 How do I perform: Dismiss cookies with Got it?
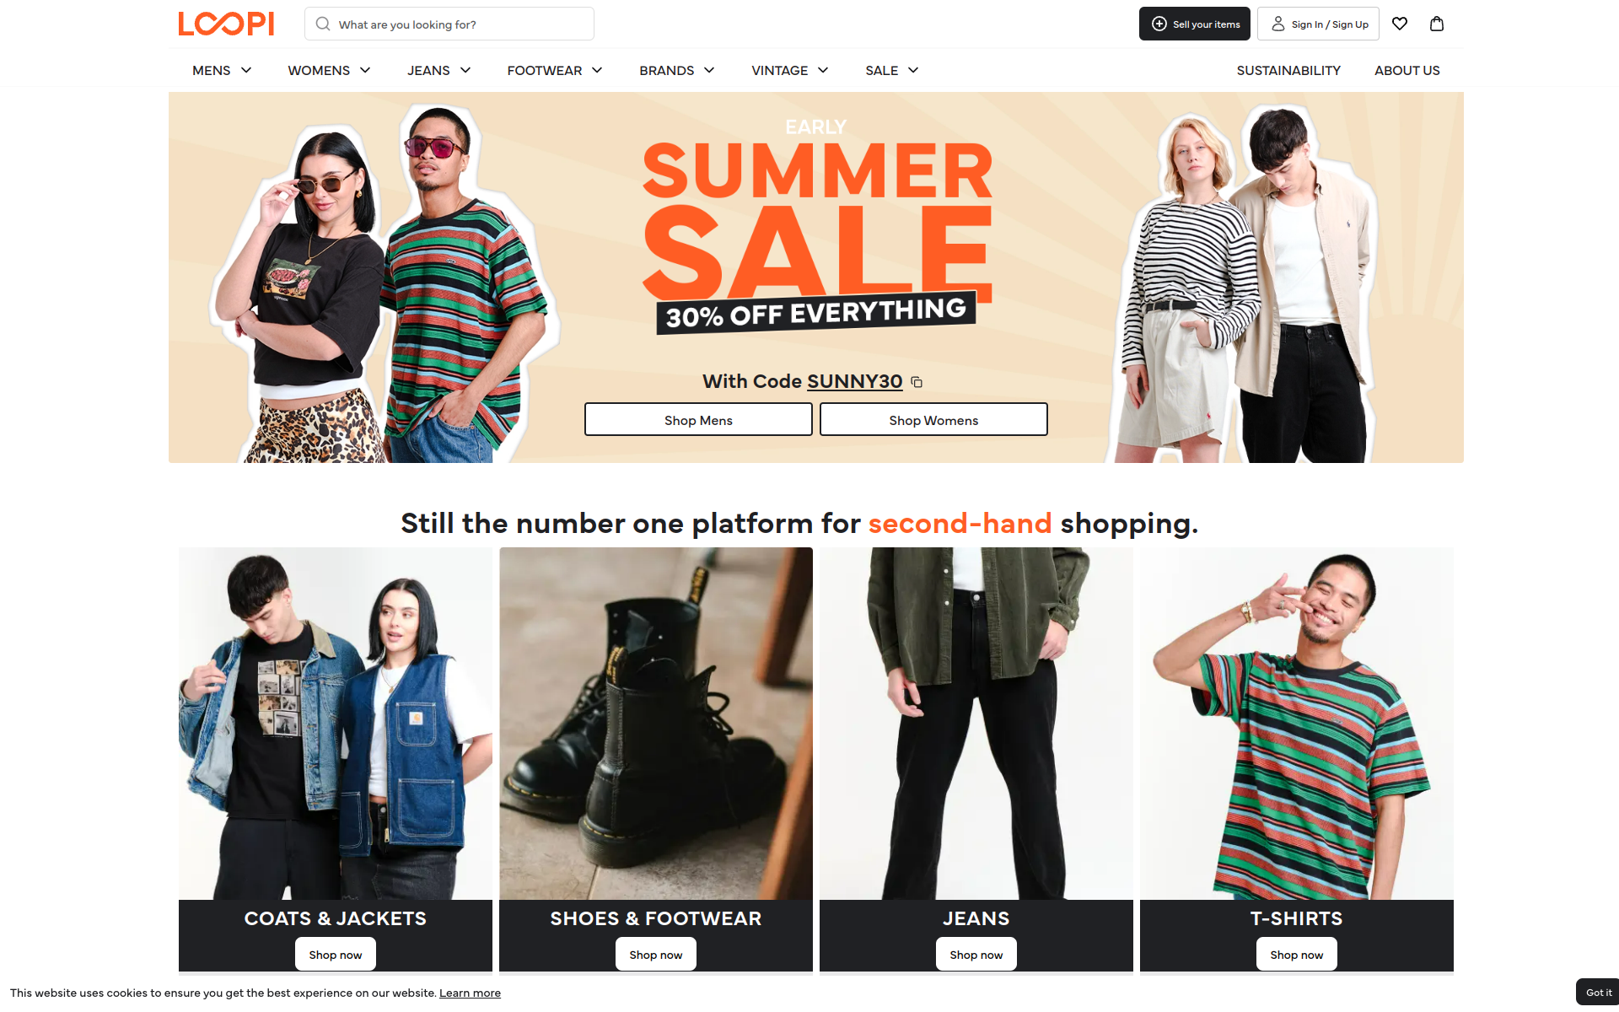click(1598, 993)
